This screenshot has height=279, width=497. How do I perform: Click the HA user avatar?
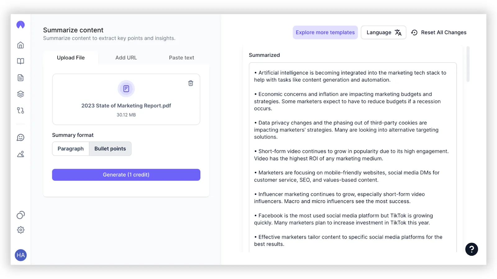[21, 255]
